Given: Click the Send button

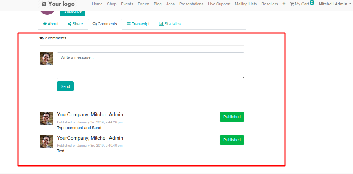Looking at the screenshot, I should pyautogui.click(x=65, y=86).
